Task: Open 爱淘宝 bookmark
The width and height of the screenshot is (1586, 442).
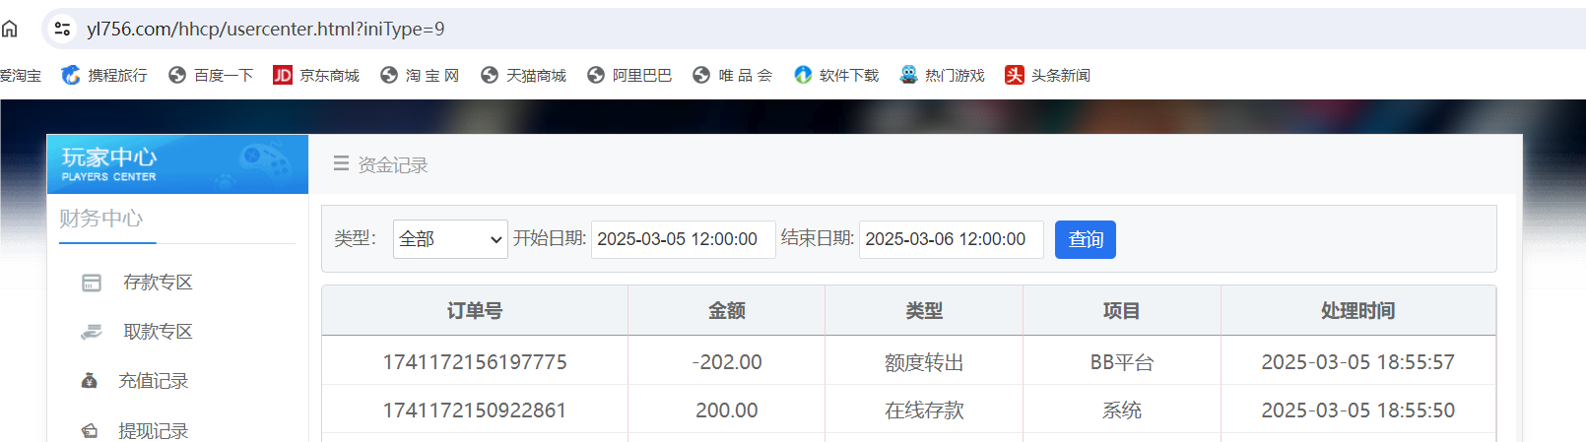Action: tap(20, 75)
